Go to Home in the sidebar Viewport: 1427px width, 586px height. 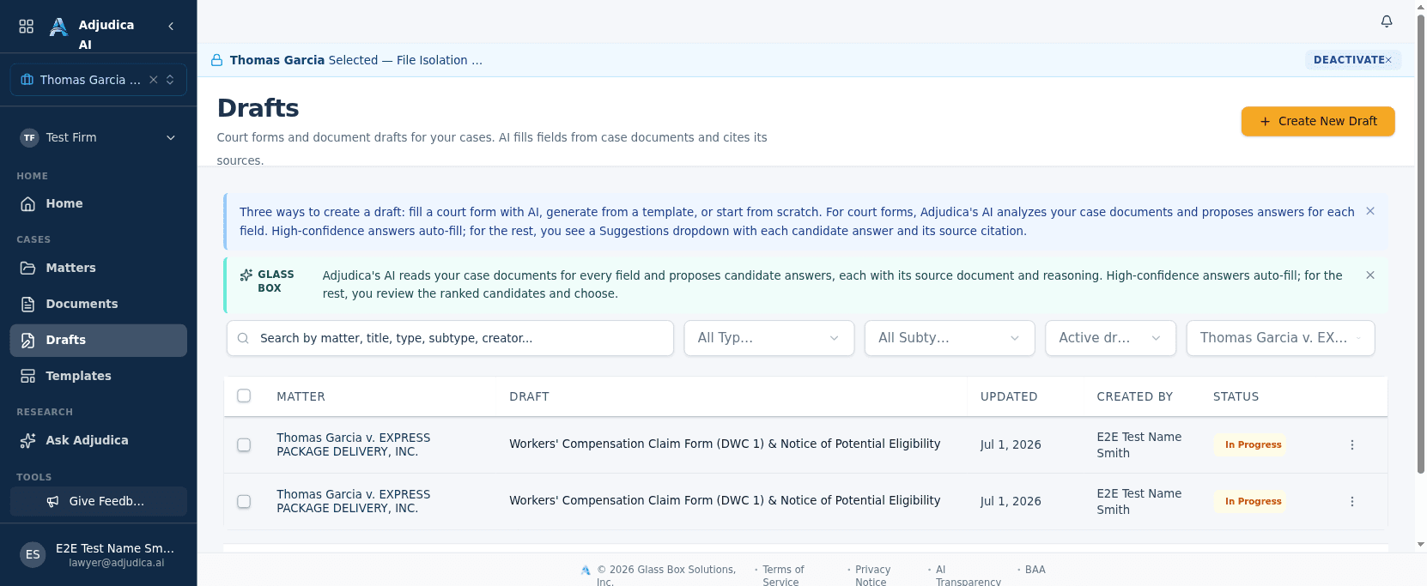[98, 203]
